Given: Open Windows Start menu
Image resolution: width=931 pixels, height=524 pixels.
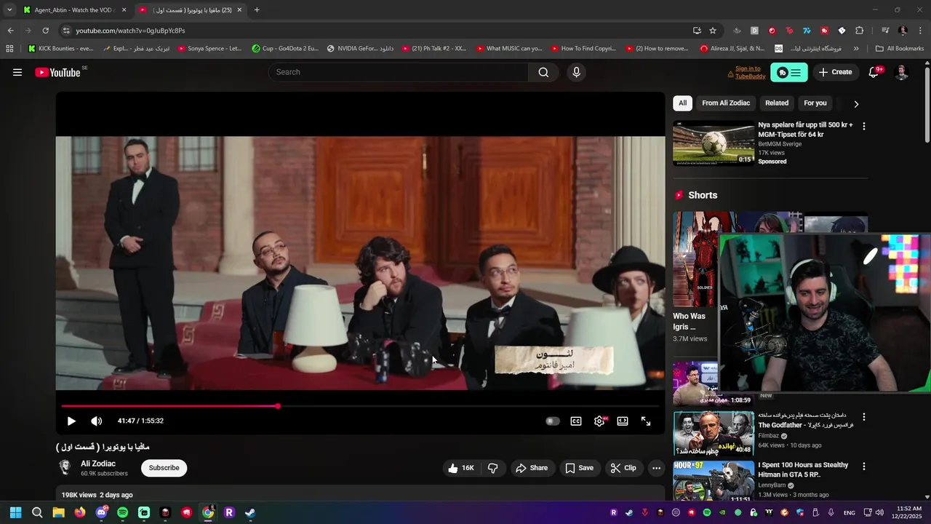Looking at the screenshot, I should (x=15, y=512).
